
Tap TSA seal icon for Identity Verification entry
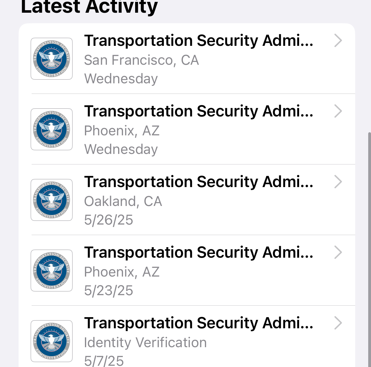(x=51, y=341)
